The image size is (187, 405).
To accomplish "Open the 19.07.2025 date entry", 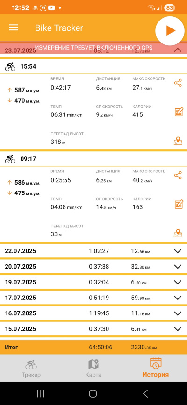I will coord(93,282).
